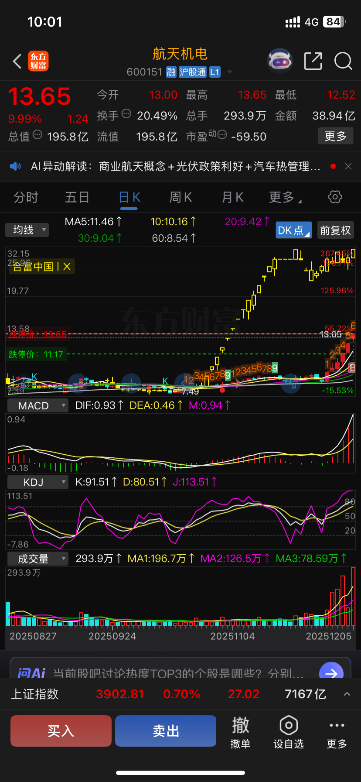The width and height of the screenshot is (361, 782).
Task: Open the 均线 indicator dropdown
Action: tap(27, 230)
